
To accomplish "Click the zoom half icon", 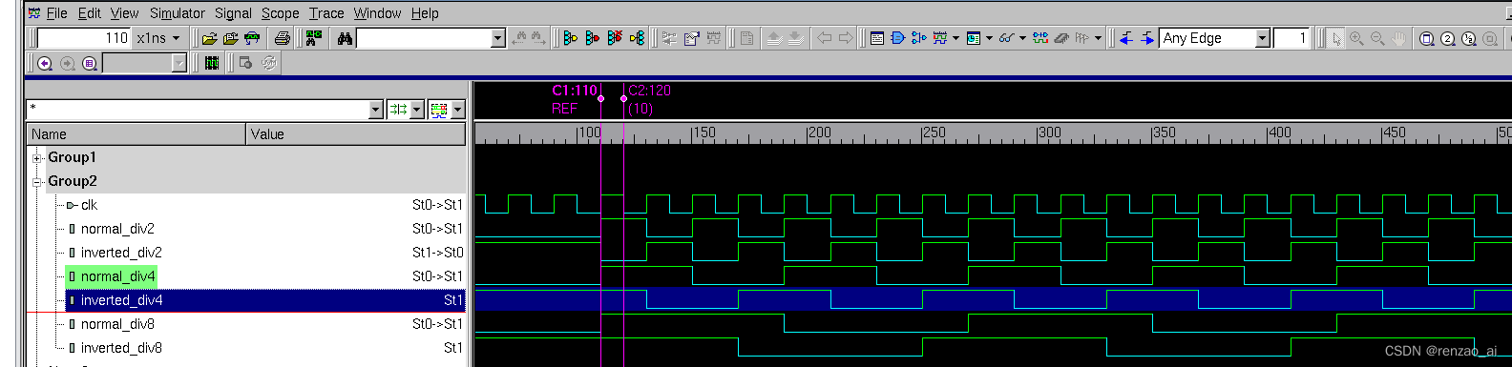I will (x=1469, y=38).
